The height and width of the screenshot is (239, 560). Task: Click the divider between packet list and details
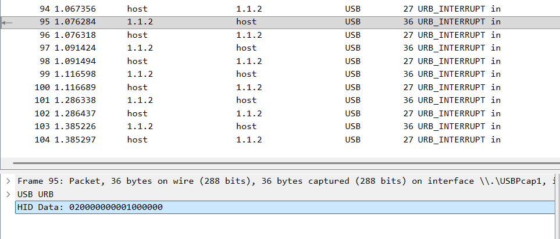279,165
